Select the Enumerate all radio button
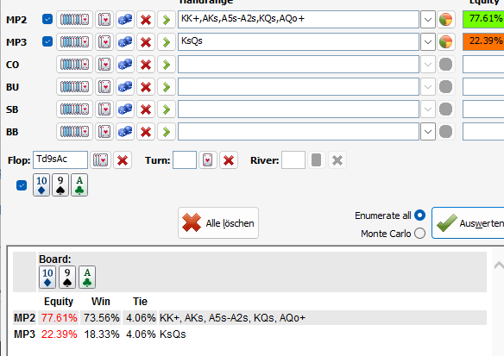The image size is (504, 356). pyautogui.click(x=419, y=215)
